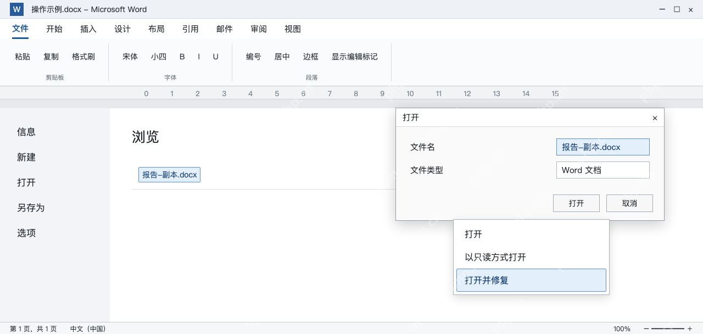The height and width of the screenshot is (334, 703).
Task: Select 打开 in the left backstage sidebar
Action: 26,182
